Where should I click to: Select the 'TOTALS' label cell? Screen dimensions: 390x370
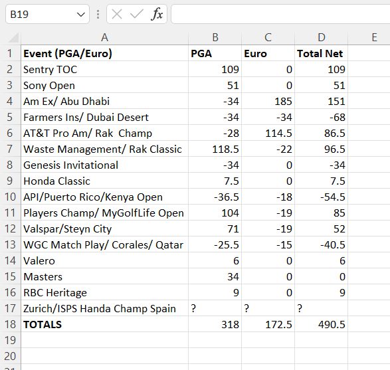(105, 324)
